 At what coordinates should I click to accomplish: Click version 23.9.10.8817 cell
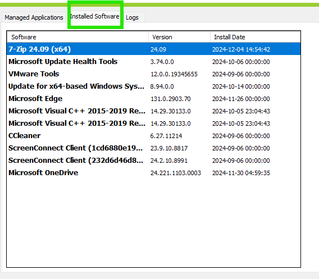pyautogui.click(x=169, y=148)
